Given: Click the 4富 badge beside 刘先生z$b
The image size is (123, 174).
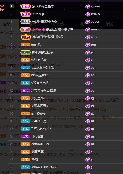Looking at the screenshot, I should click(26, 98).
